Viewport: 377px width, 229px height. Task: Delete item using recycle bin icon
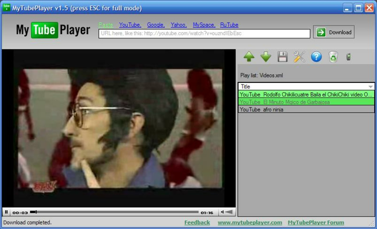333,57
